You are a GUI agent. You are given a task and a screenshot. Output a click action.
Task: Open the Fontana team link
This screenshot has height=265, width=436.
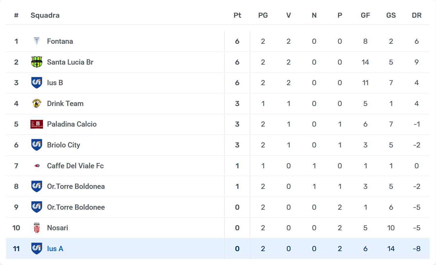pos(60,41)
